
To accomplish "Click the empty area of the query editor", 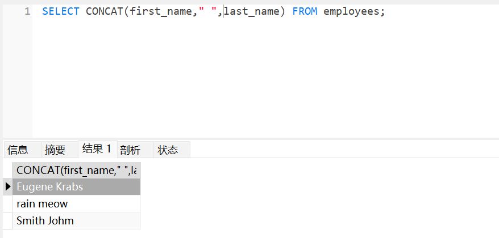I will pyautogui.click(x=256, y=79).
